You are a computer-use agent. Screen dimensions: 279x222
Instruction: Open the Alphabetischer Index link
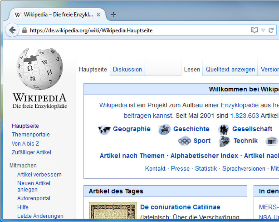pos(204,156)
